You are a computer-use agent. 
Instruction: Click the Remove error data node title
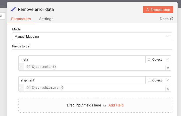(x=36, y=10)
